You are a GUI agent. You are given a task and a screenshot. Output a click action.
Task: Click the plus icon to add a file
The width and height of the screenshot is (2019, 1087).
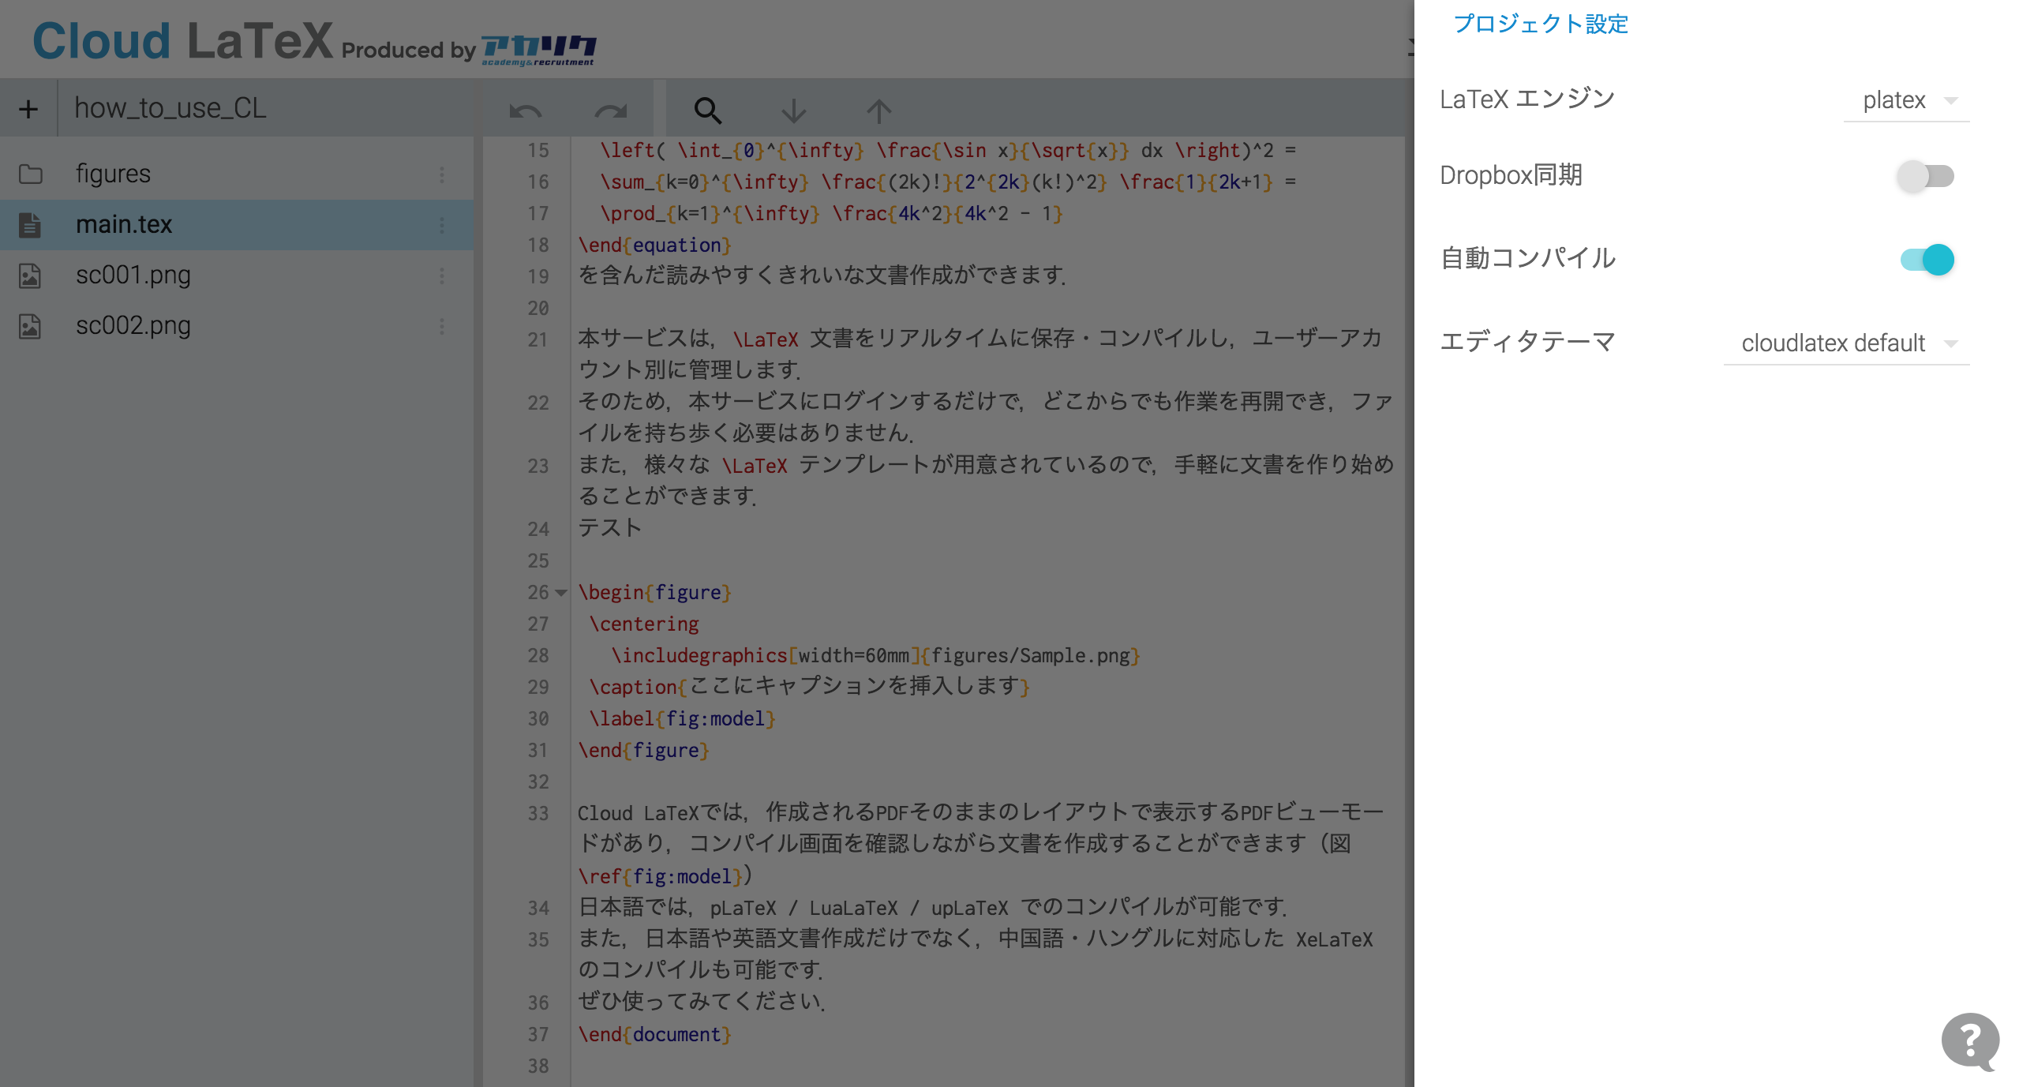(x=28, y=109)
